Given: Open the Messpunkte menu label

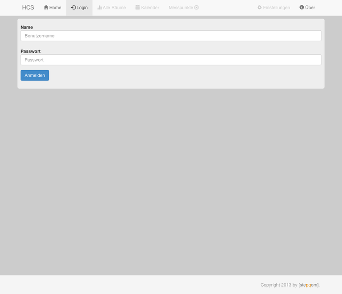Looking at the screenshot, I should 181,8.
